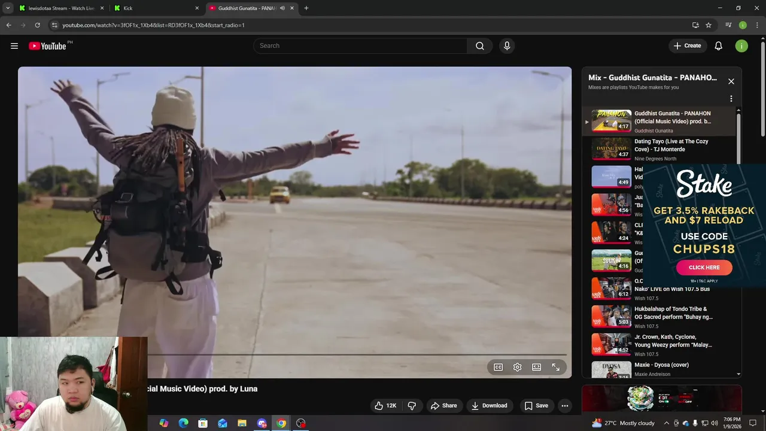Enter full screen mode

556,367
